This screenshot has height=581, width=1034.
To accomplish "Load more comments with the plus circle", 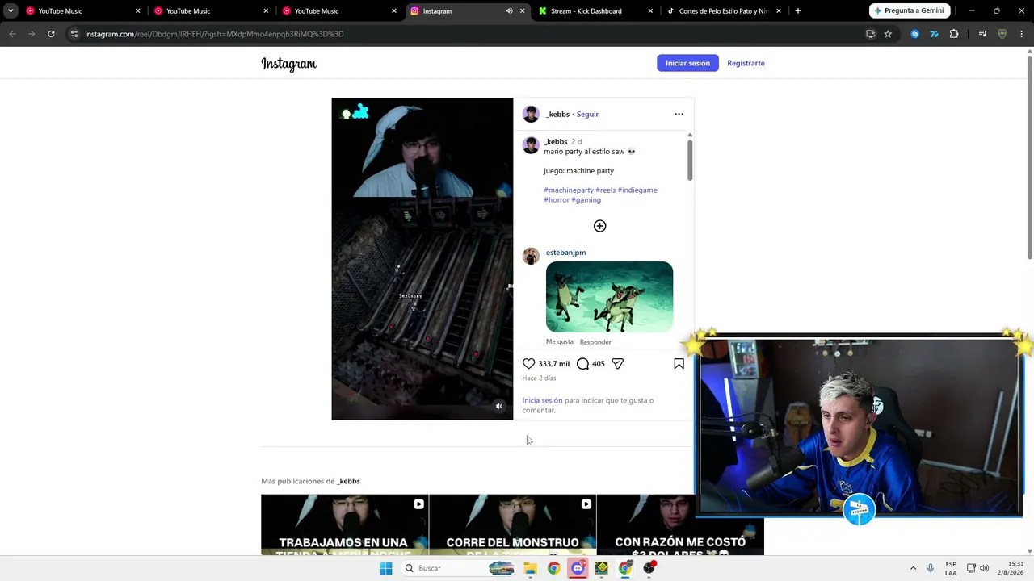I will 599,226.
